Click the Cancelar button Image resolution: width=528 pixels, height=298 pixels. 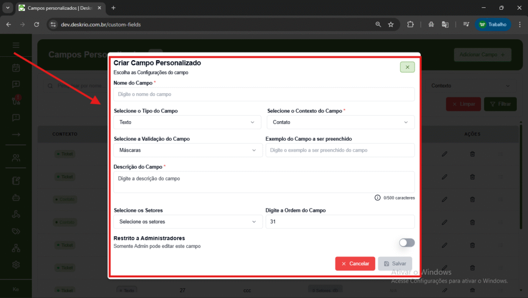(x=355, y=263)
